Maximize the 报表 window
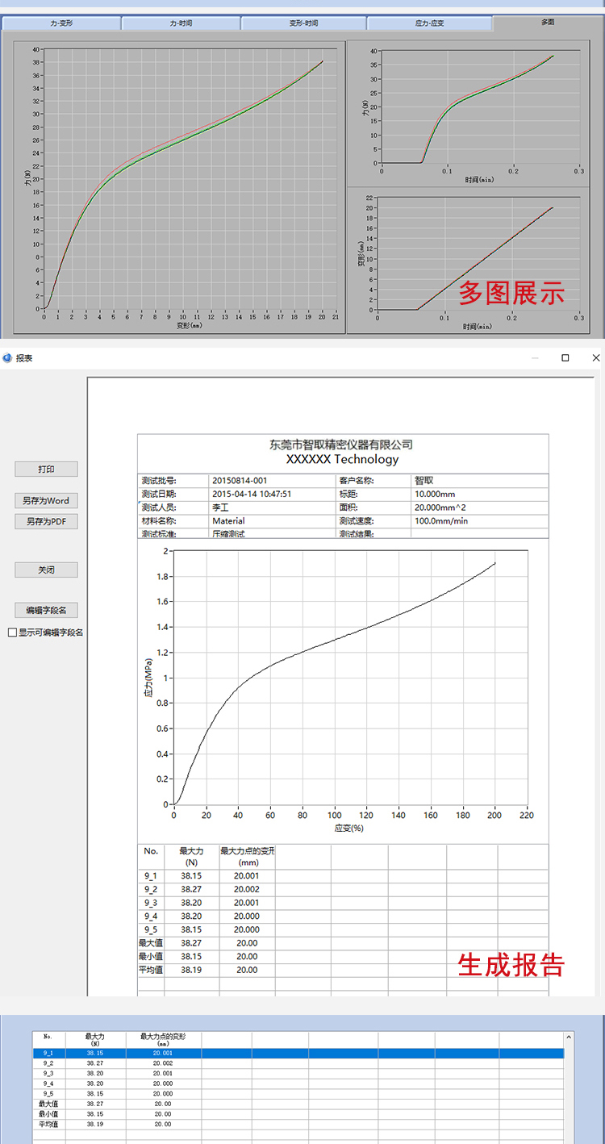This screenshot has width=605, height=1144. point(565,357)
